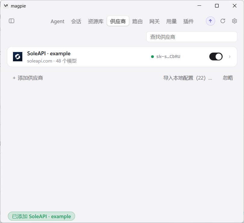Screen dimensions: 244x223
Task: Click 导入本地配置 (22) link
Action: (x=188, y=78)
